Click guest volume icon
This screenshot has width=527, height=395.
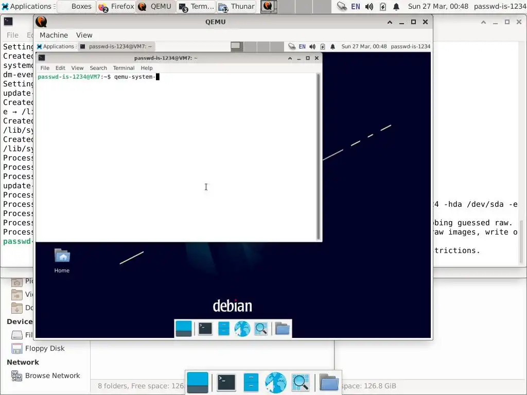(x=312, y=46)
